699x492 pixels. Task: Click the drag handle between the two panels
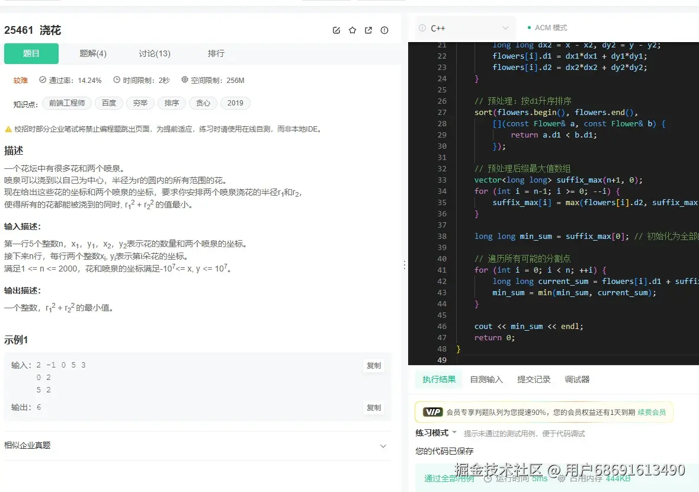click(405, 265)
